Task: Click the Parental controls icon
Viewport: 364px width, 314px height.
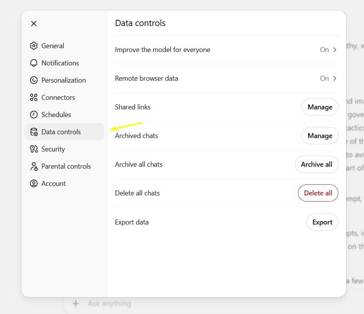Action: (34, 166)
